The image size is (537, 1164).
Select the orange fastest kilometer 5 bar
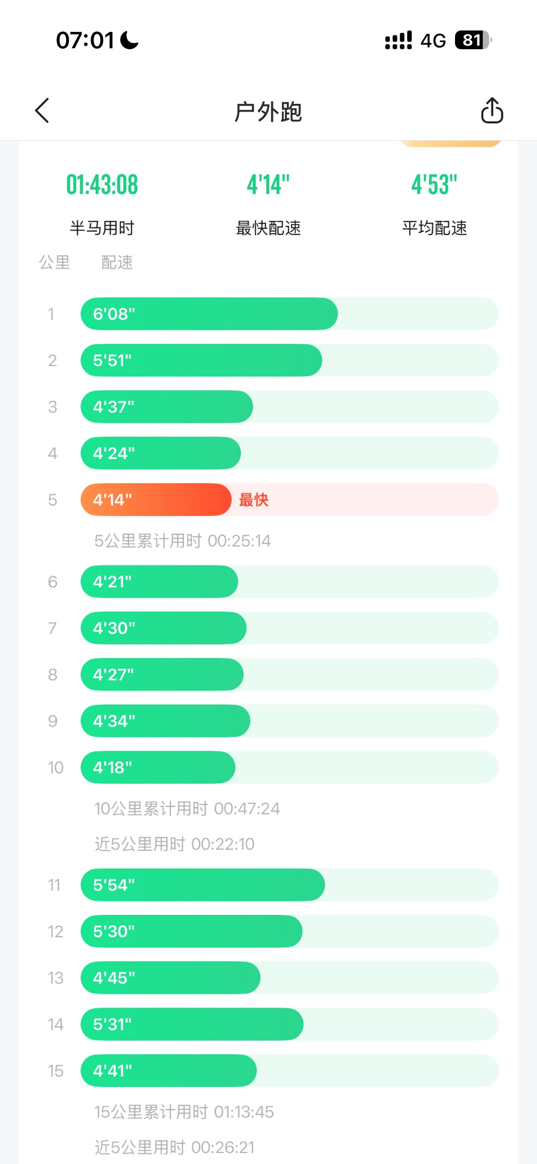(x=156, y=500)
